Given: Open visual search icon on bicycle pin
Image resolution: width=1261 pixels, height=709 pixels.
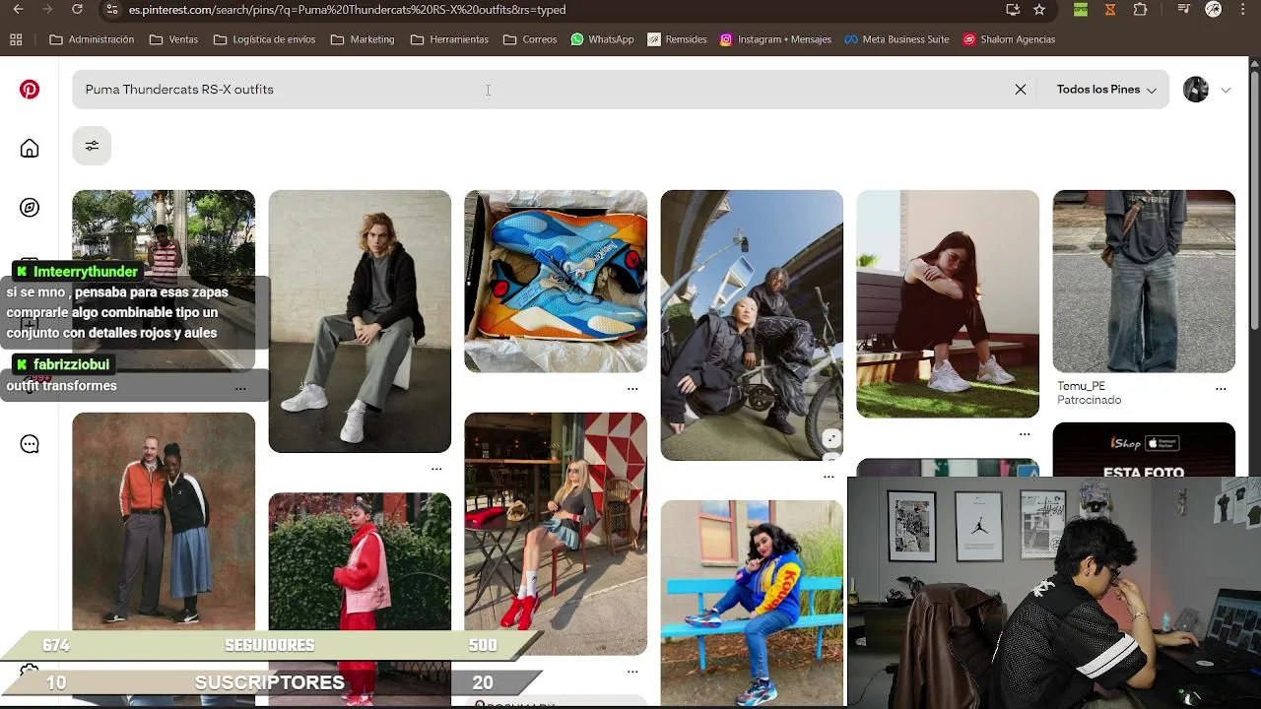Looking at the screenshot, I should click(x=831, y=439).
